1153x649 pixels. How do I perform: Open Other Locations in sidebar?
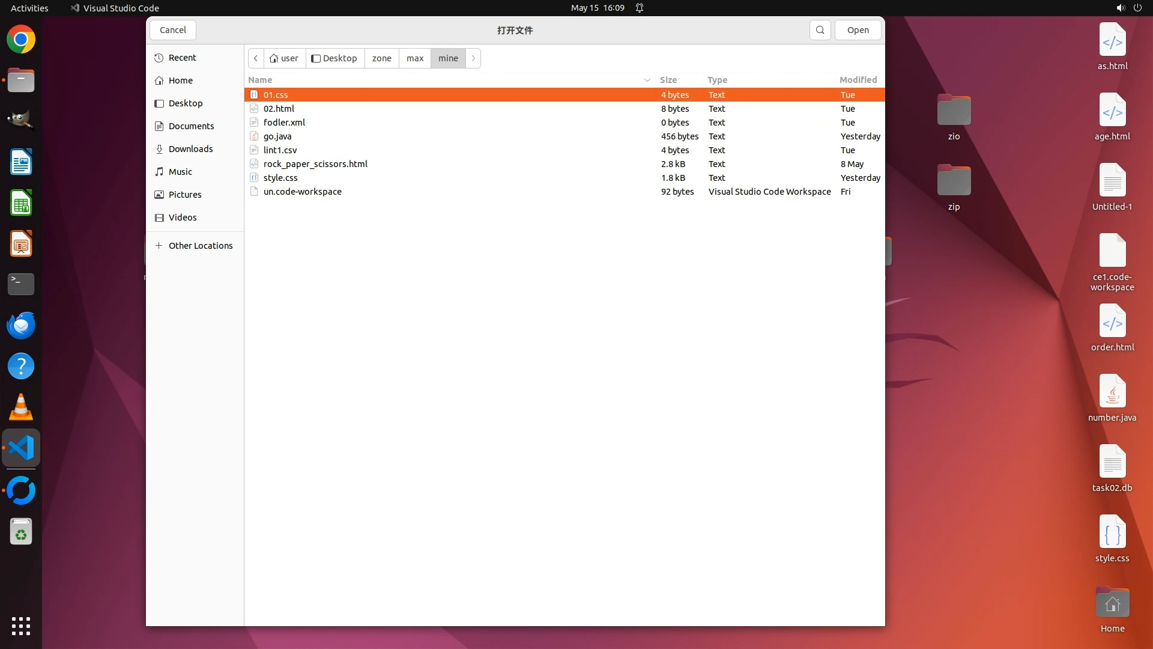tap(200, 246)
